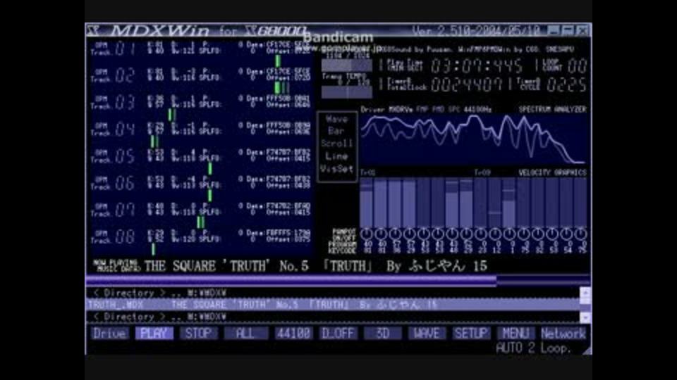Click the channel 9 panpot knob
This screenshot has height=380, width=677.
click(x=480, y=234)
